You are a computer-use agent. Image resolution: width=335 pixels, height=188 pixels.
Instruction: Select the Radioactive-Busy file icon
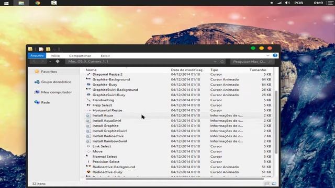coord(88,172)
